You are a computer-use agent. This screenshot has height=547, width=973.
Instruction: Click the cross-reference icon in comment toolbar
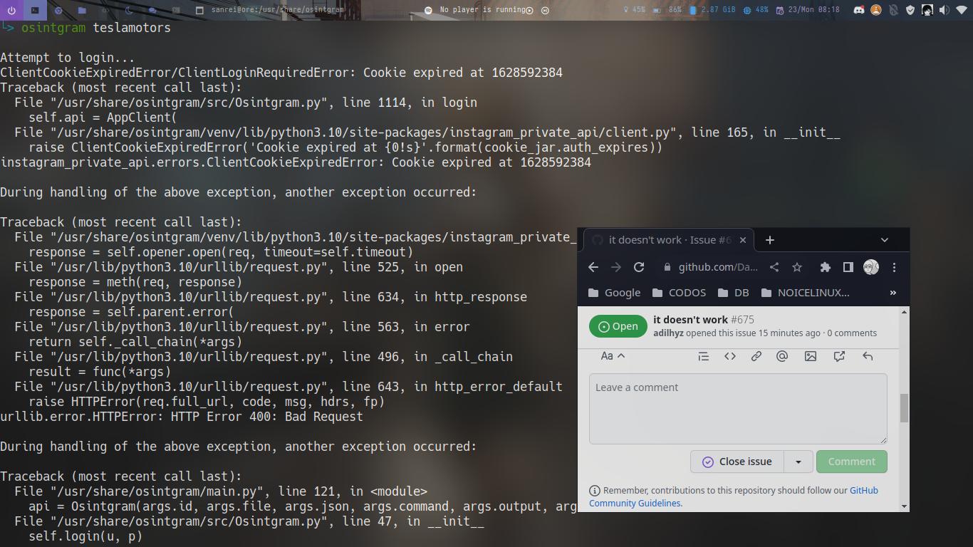pos(838,356)
